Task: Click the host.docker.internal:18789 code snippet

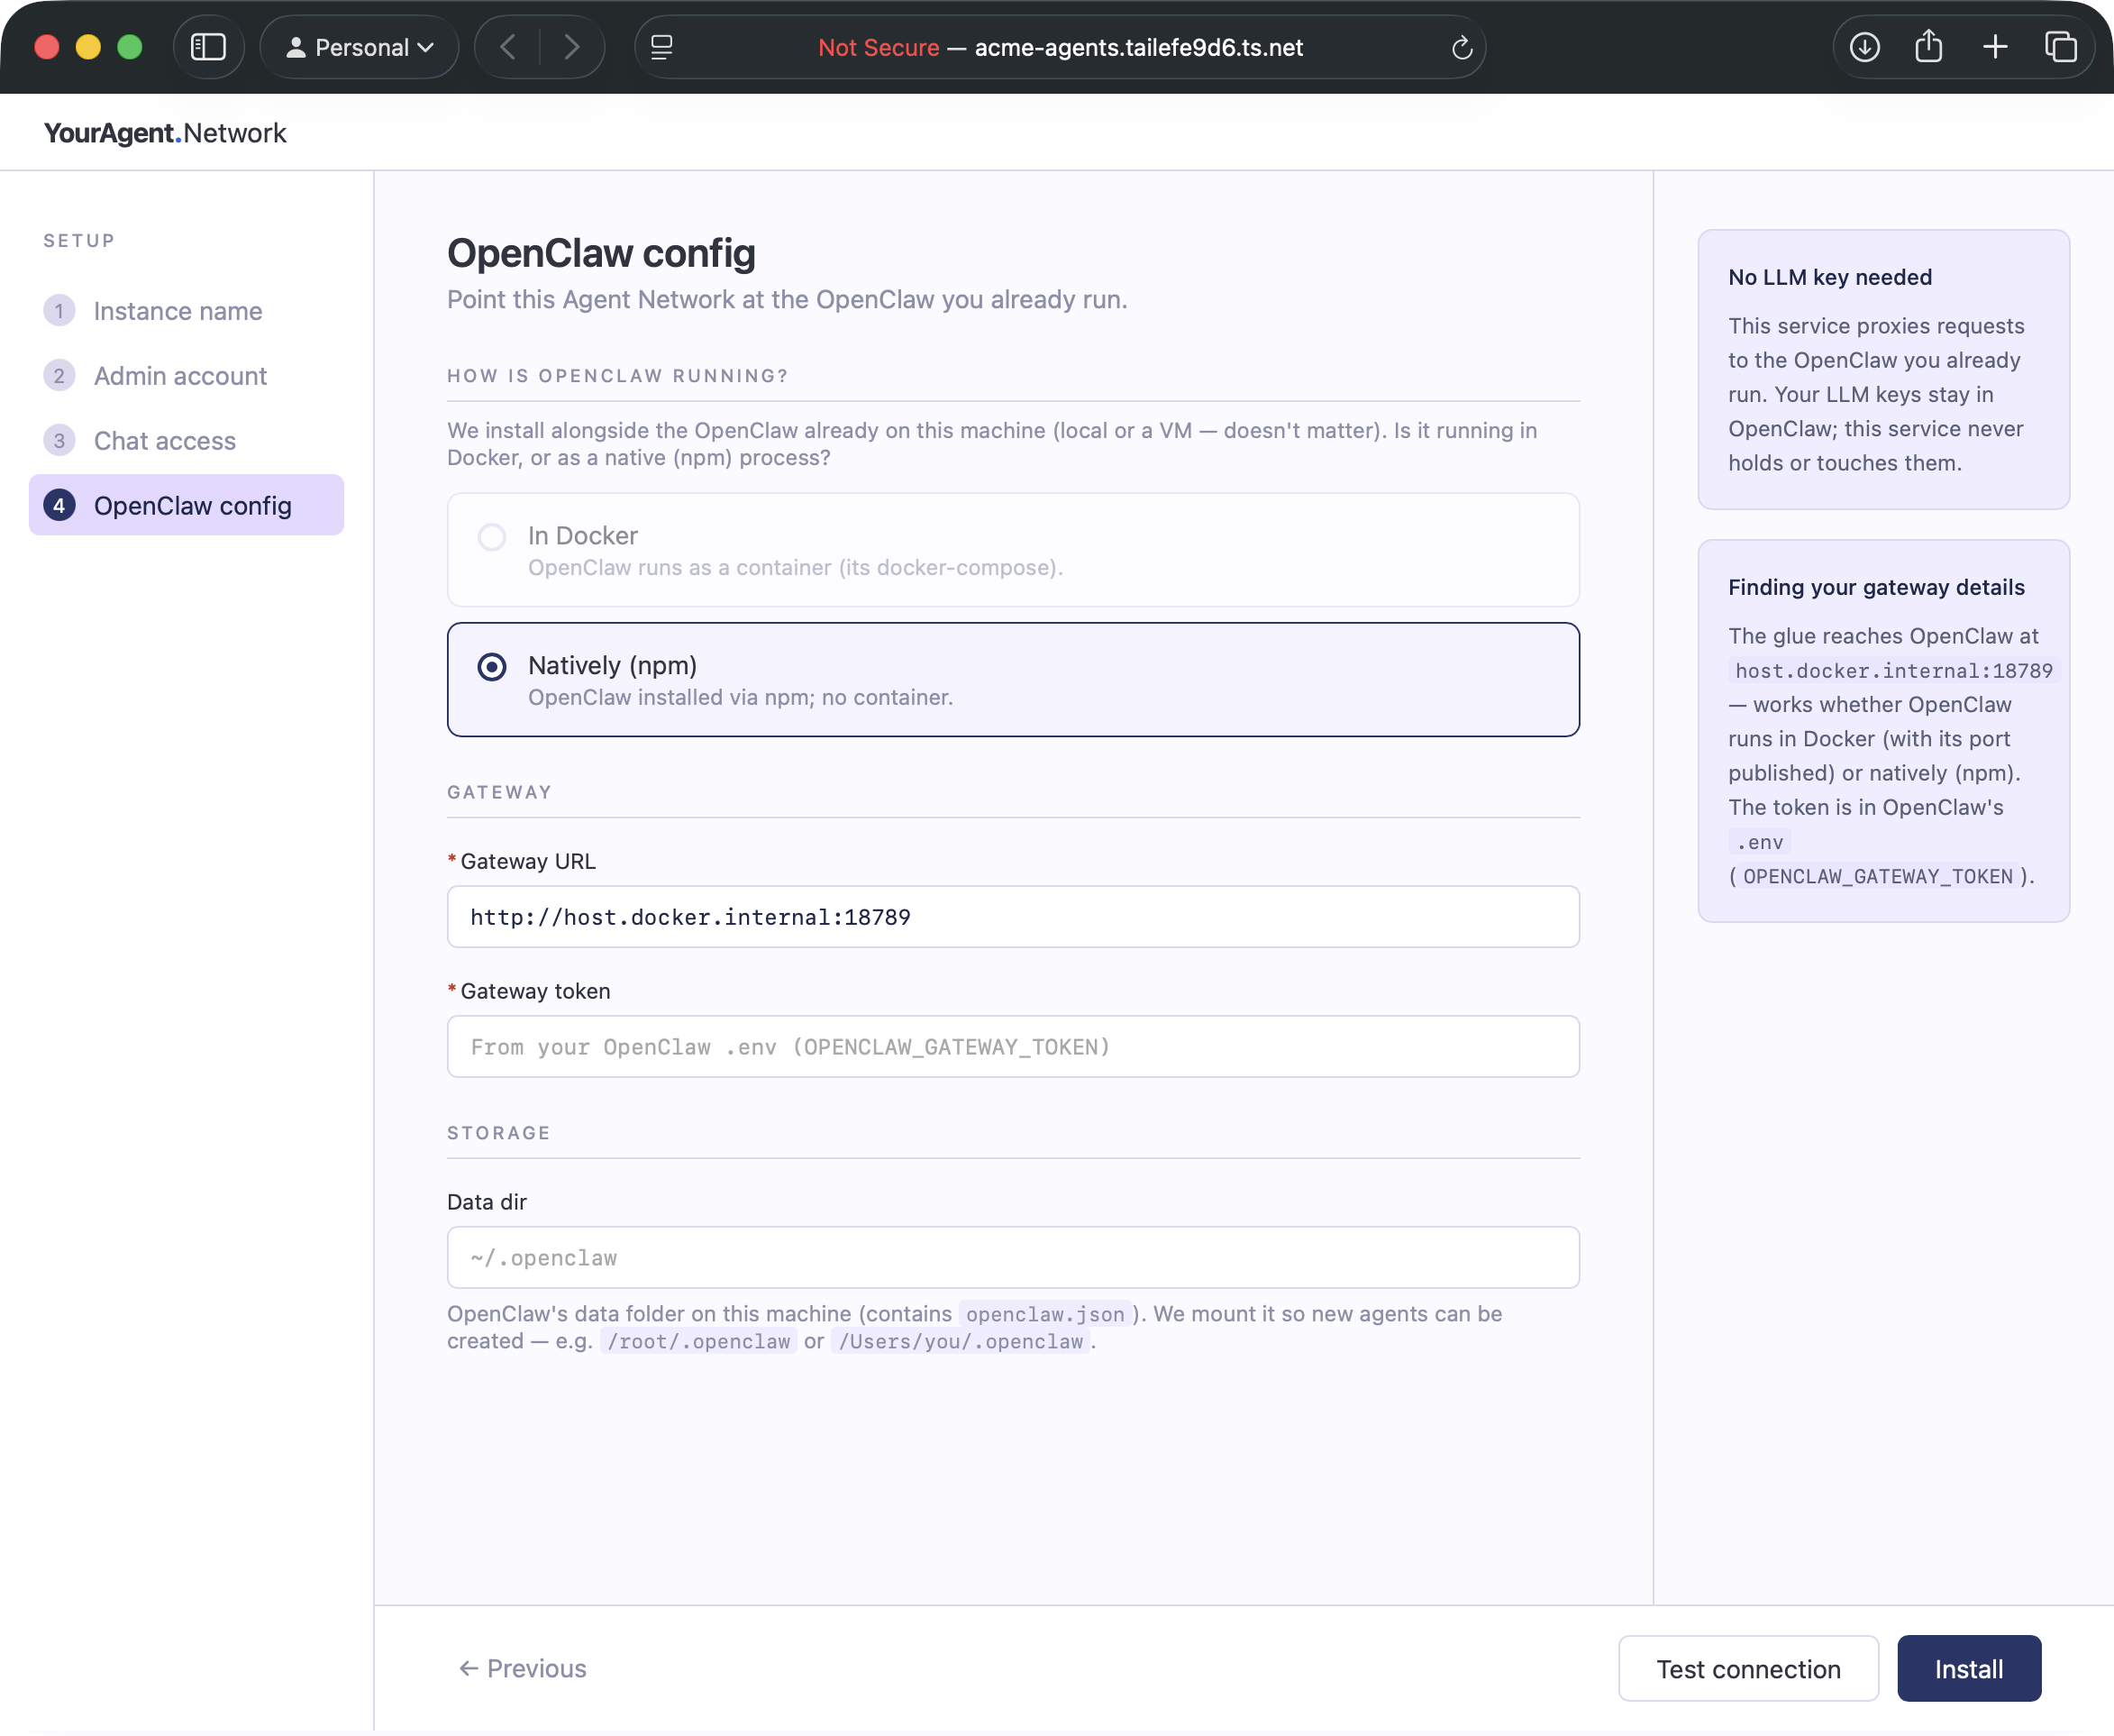Action: click(1893, 671)
